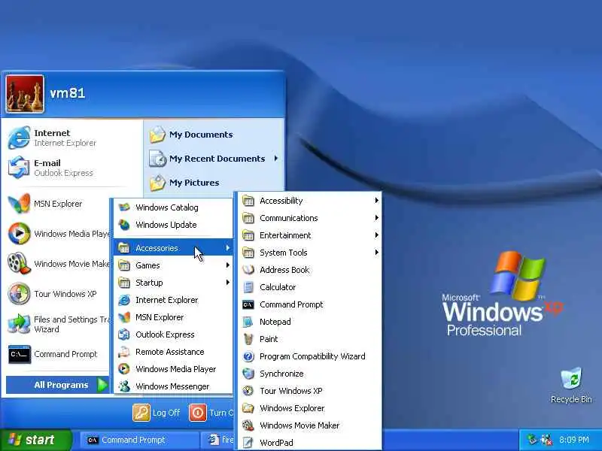The height and width of the screenshot is (451, 602).
Task: Click the Log Off button
Action: (x=157, y=413)
